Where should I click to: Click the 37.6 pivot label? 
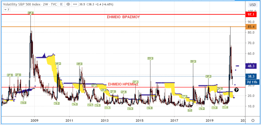click(x=18, y=75)
